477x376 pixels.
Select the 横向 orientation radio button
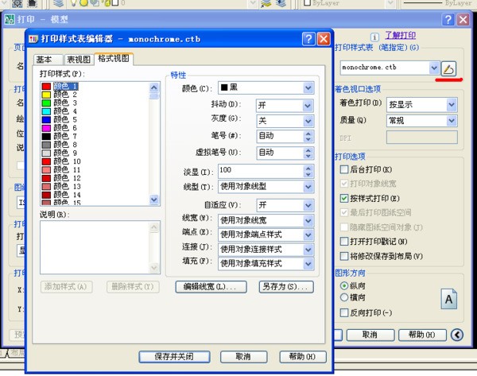344,297
